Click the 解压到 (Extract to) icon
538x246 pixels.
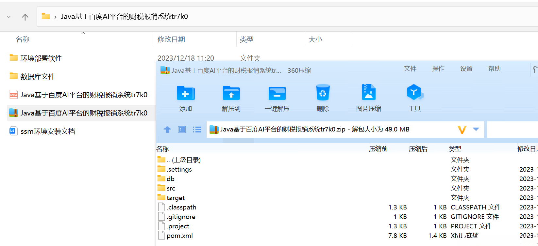pyautogui.click(x=231, y=93)
